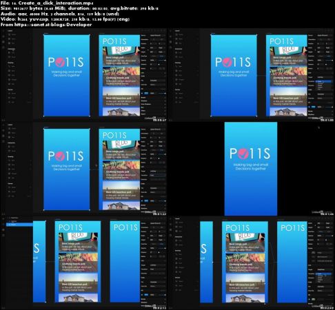Click the 'Video: h264' info line
335x310 pixels.
[65, 19]
